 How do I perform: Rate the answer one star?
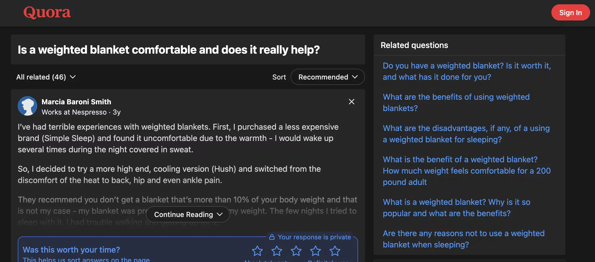point(257,251)
